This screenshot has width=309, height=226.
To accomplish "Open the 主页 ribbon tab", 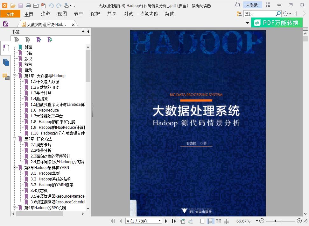I will click(29, 14).
